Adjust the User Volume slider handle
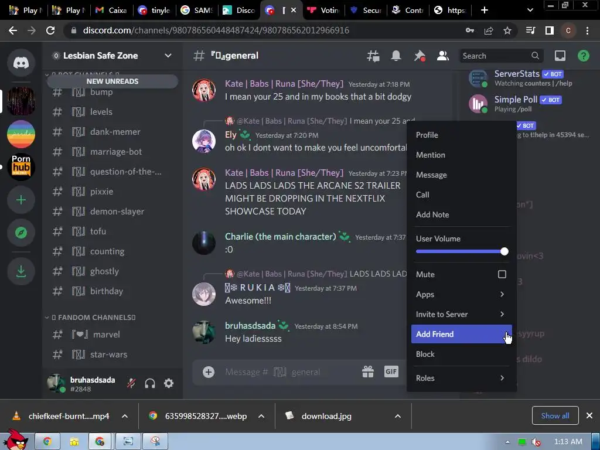Image resolution: width=600 pixels, height=450 pixels. [x=504, y=251]
